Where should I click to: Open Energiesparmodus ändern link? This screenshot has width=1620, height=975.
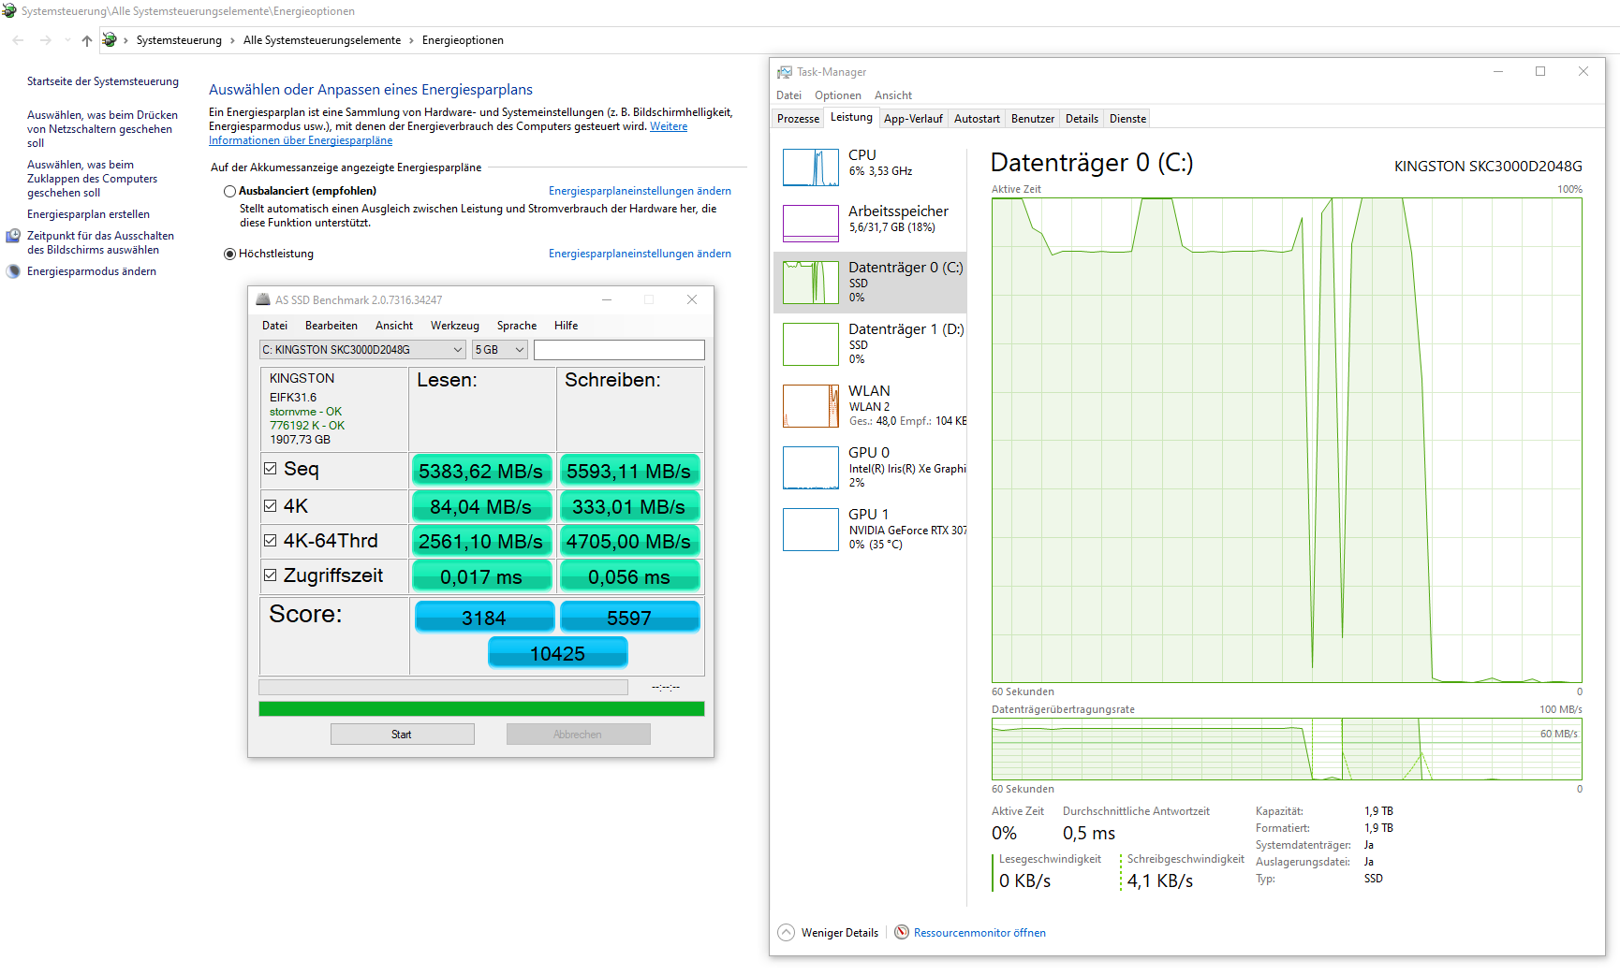click(92, 271)
